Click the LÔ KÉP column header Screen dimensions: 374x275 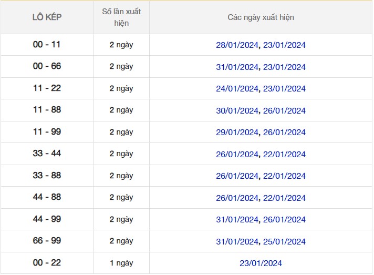tap(47, 17)
